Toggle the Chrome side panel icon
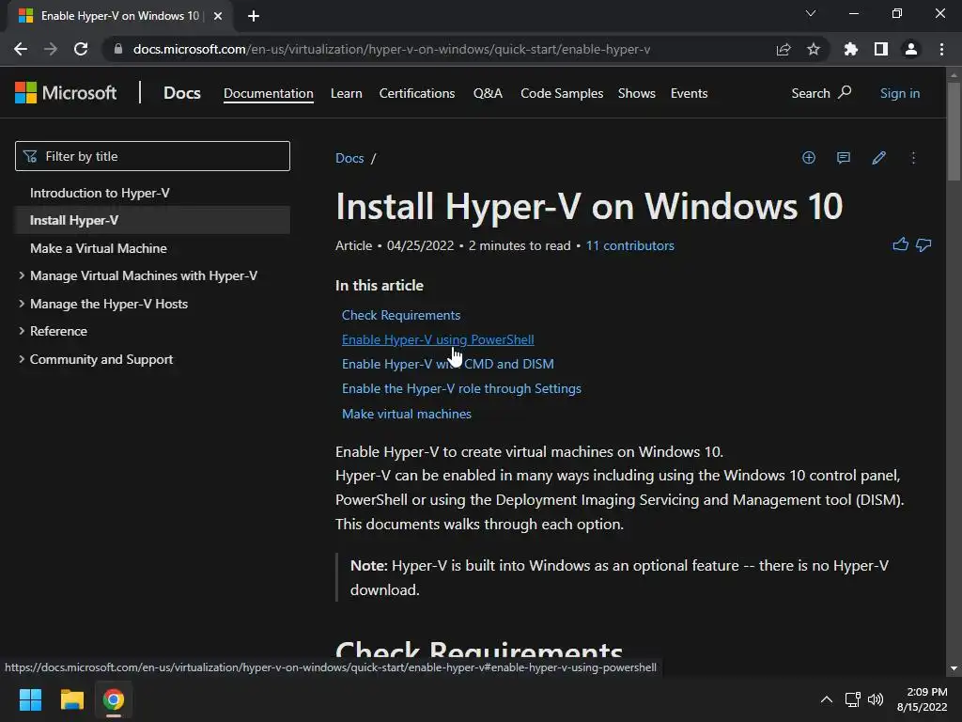 pos(881,49)
